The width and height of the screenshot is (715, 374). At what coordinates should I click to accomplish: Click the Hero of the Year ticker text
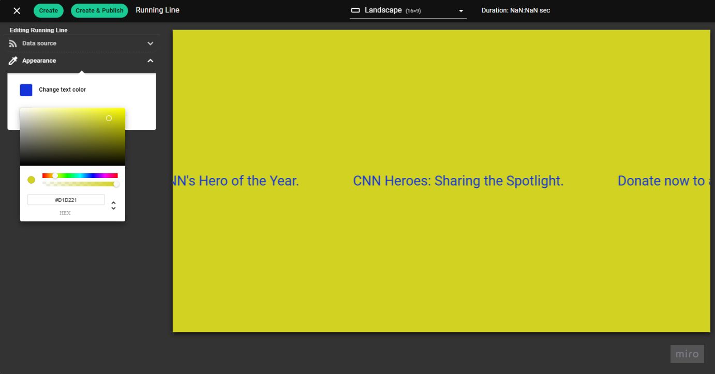click(235, 181)
